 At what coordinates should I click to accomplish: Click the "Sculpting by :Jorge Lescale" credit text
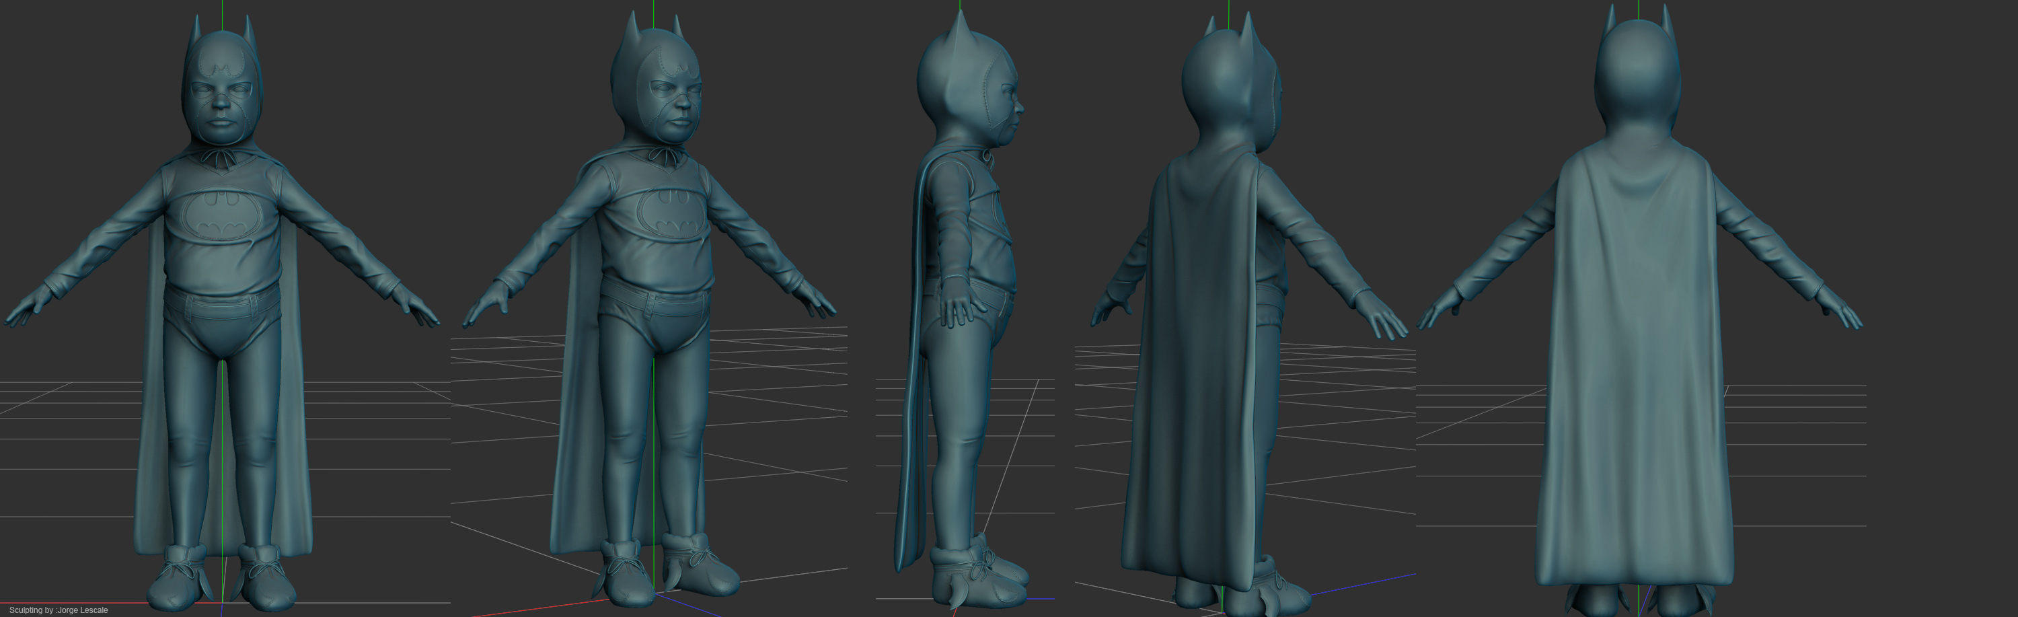click(x=59, y=610)
